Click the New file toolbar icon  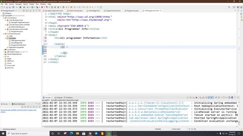(x=2, y=7)
